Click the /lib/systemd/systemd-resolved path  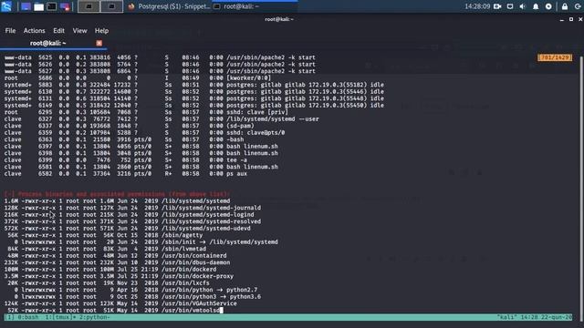211,221
